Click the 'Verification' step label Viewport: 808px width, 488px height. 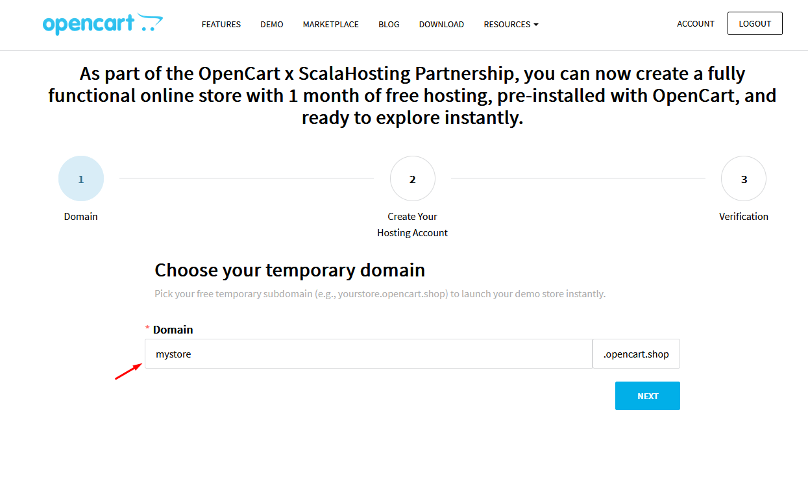coord(744,217)
